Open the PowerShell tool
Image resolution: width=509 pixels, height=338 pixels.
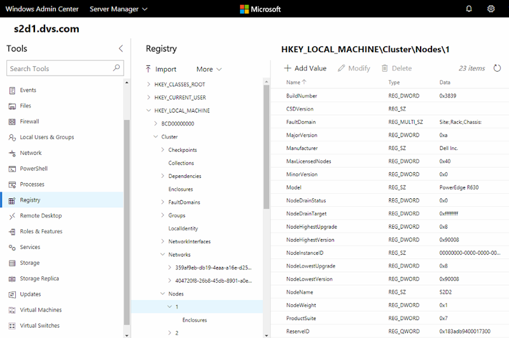coord(62,169)
